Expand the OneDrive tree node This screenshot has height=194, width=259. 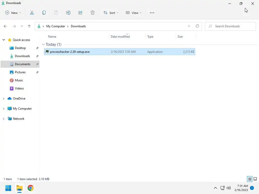4,99
